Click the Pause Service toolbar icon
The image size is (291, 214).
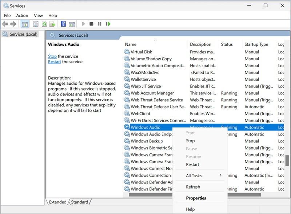pos(100,24)
